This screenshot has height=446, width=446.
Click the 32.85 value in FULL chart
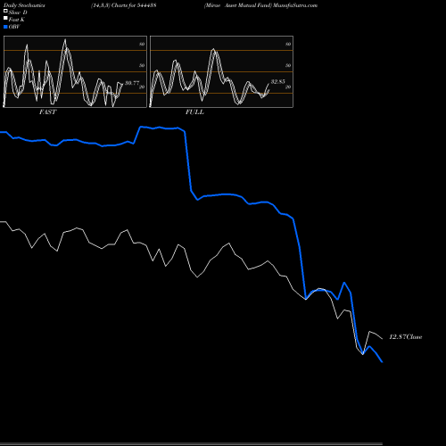[x=278, y=81]
